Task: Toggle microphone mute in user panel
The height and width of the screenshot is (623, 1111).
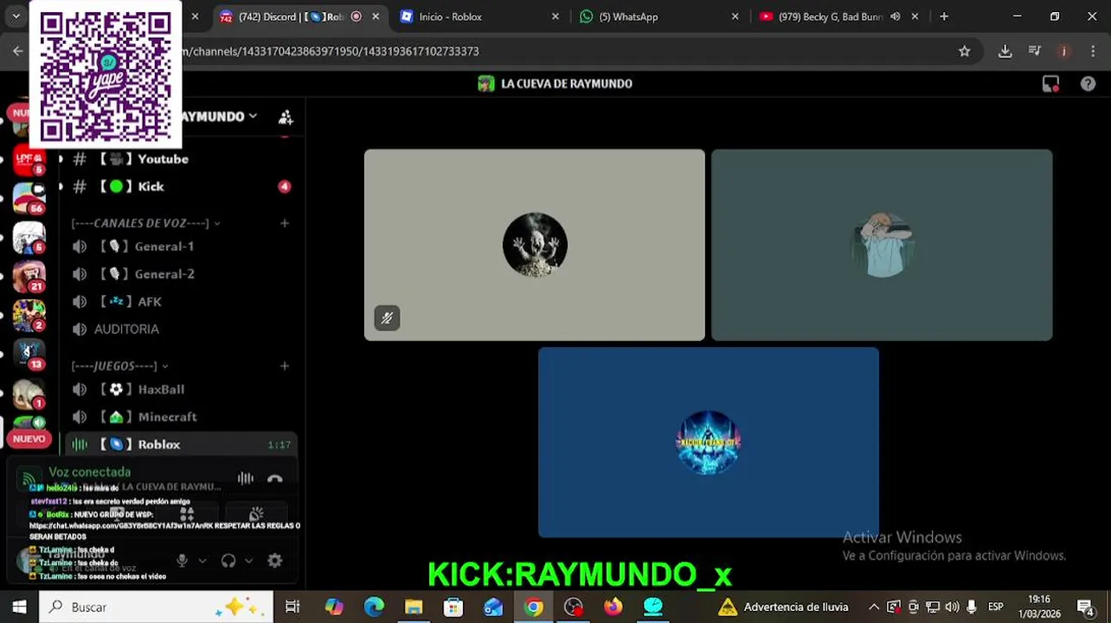Action: click(x=182, y=561)
